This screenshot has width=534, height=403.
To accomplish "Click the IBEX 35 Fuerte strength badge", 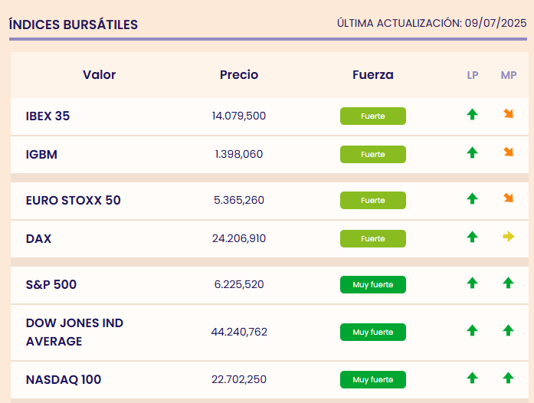I will tap(373, 116).
